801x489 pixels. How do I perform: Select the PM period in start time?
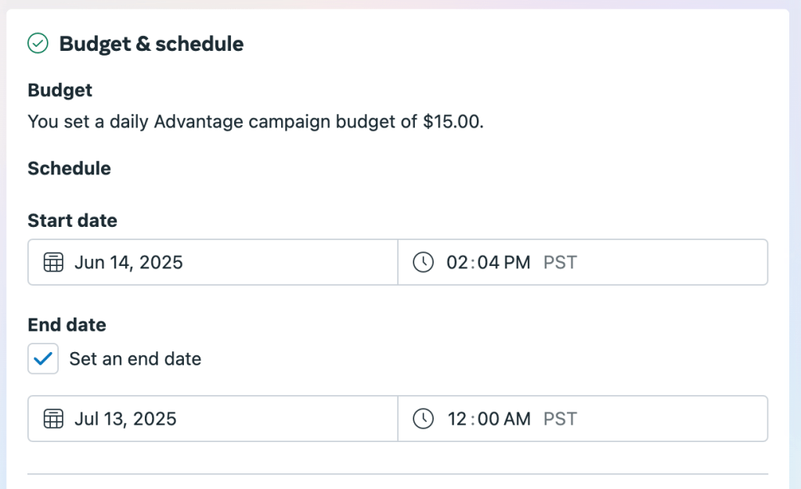click(x=517, y=262)
